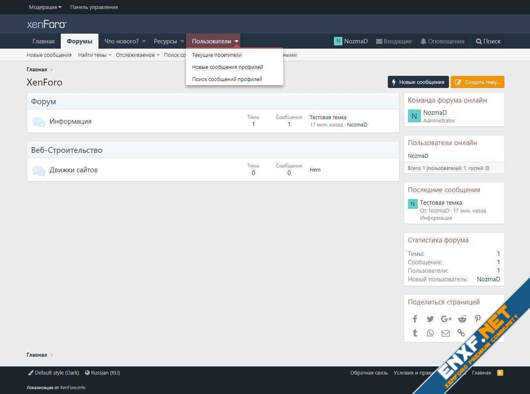The height and width of the screenshot is (394, 530).
Task: Share the page by email icon
Action: [x=446, y=333]
